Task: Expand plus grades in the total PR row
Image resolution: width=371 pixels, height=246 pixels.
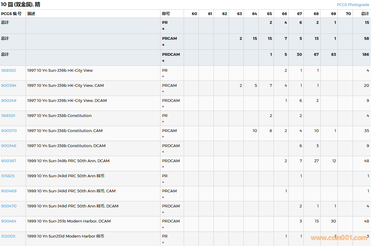Action: [x=163, y=29]
